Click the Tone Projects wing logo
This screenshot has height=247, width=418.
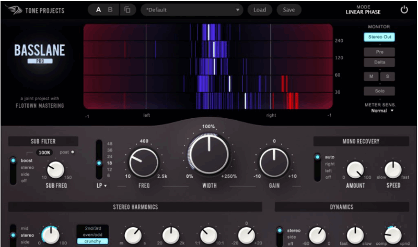click(14, 9)
